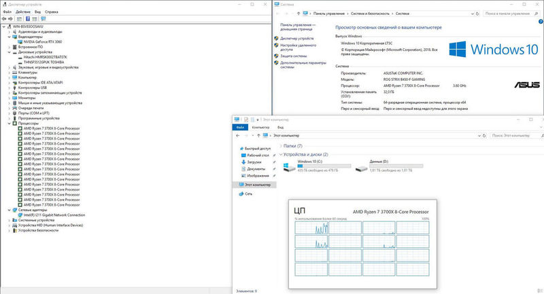Open the blue Файл tab in Explorer
The width and height of the screenshot is (544, 294).
click(x=240, y=128)
